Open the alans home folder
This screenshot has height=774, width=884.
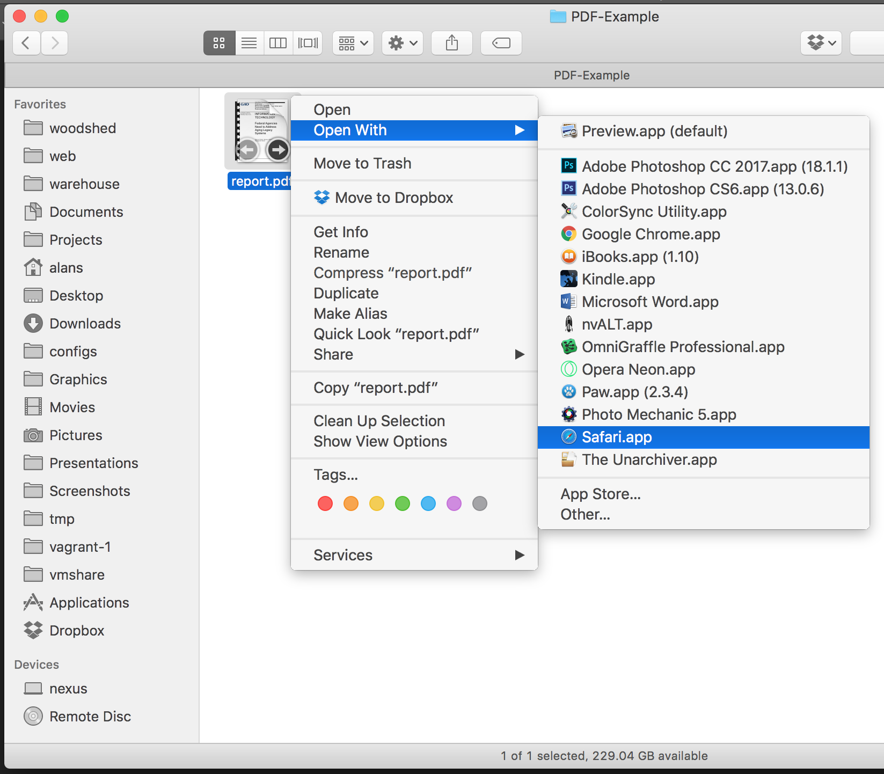(x=102, y=268)
